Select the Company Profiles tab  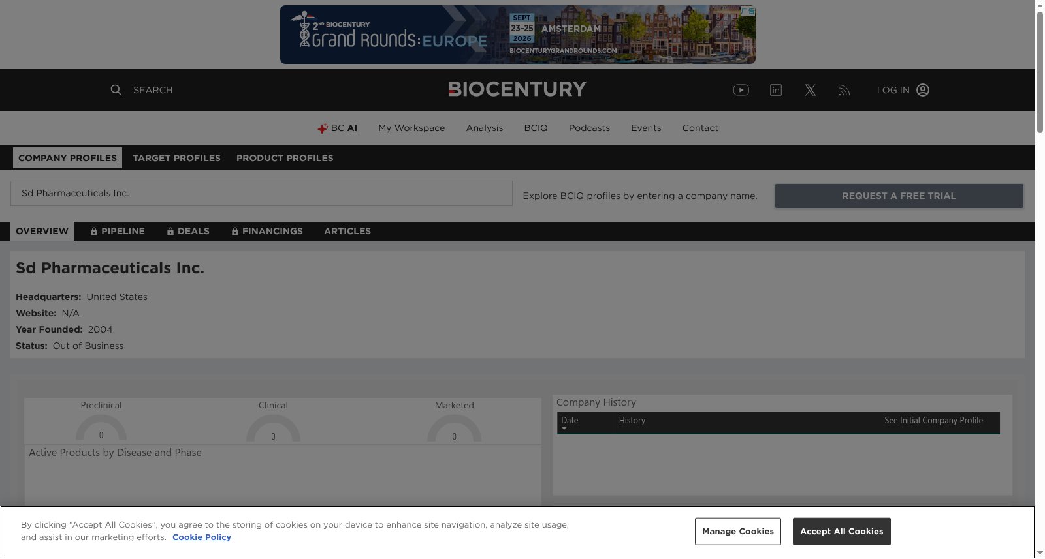(68, 158)
